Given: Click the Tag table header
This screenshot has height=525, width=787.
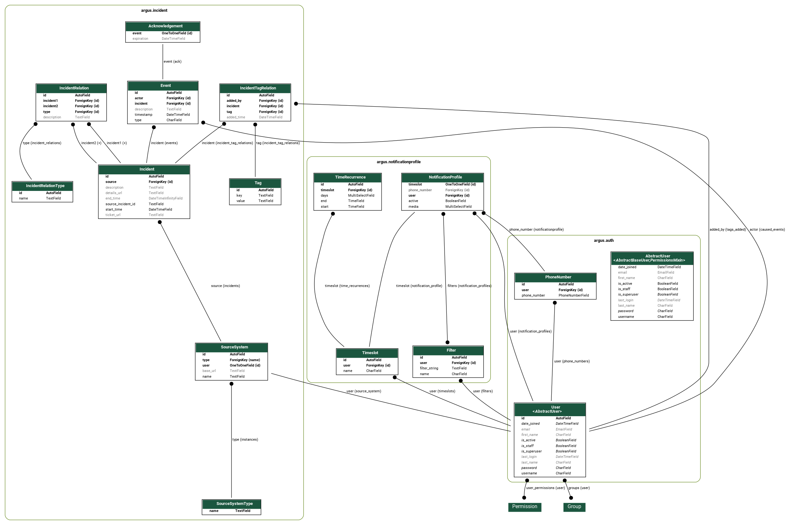Looking at the screenshot, I should (x=255, y=183).
